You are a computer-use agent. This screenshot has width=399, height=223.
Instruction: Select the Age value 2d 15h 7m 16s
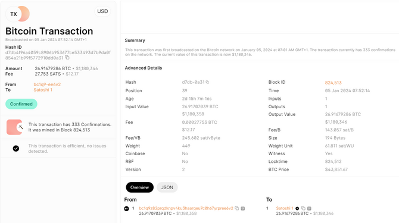[197, 99]
